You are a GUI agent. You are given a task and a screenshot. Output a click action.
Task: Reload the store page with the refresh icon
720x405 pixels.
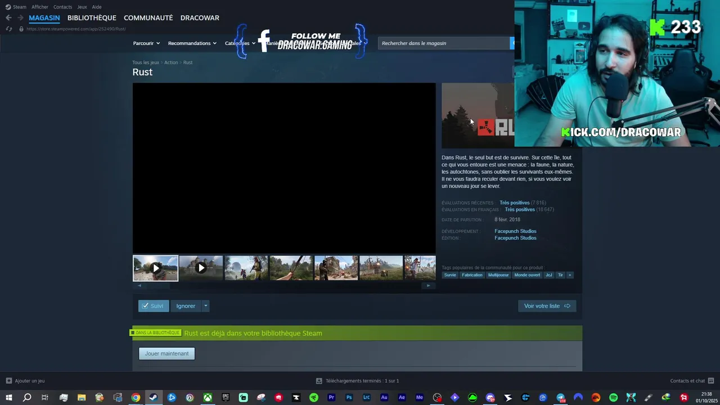coord(8,29)
